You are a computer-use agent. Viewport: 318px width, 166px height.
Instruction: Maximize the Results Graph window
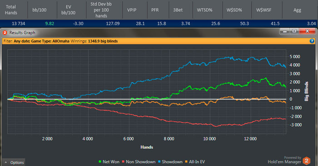(x=294, y=31)
